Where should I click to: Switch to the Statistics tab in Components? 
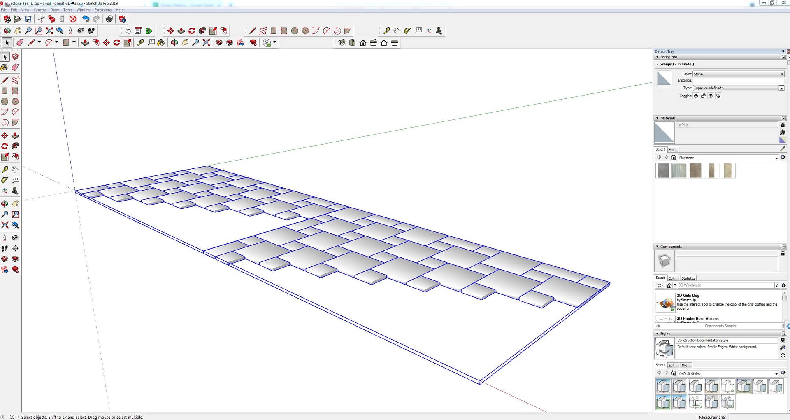coord(688,278)
